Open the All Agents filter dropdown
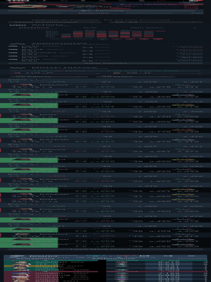The image size is (211, 282). [49, 77]
